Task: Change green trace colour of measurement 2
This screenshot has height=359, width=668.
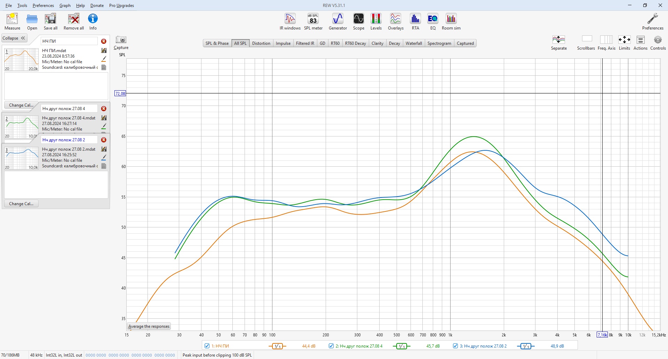Action: (x=104, y=126)
